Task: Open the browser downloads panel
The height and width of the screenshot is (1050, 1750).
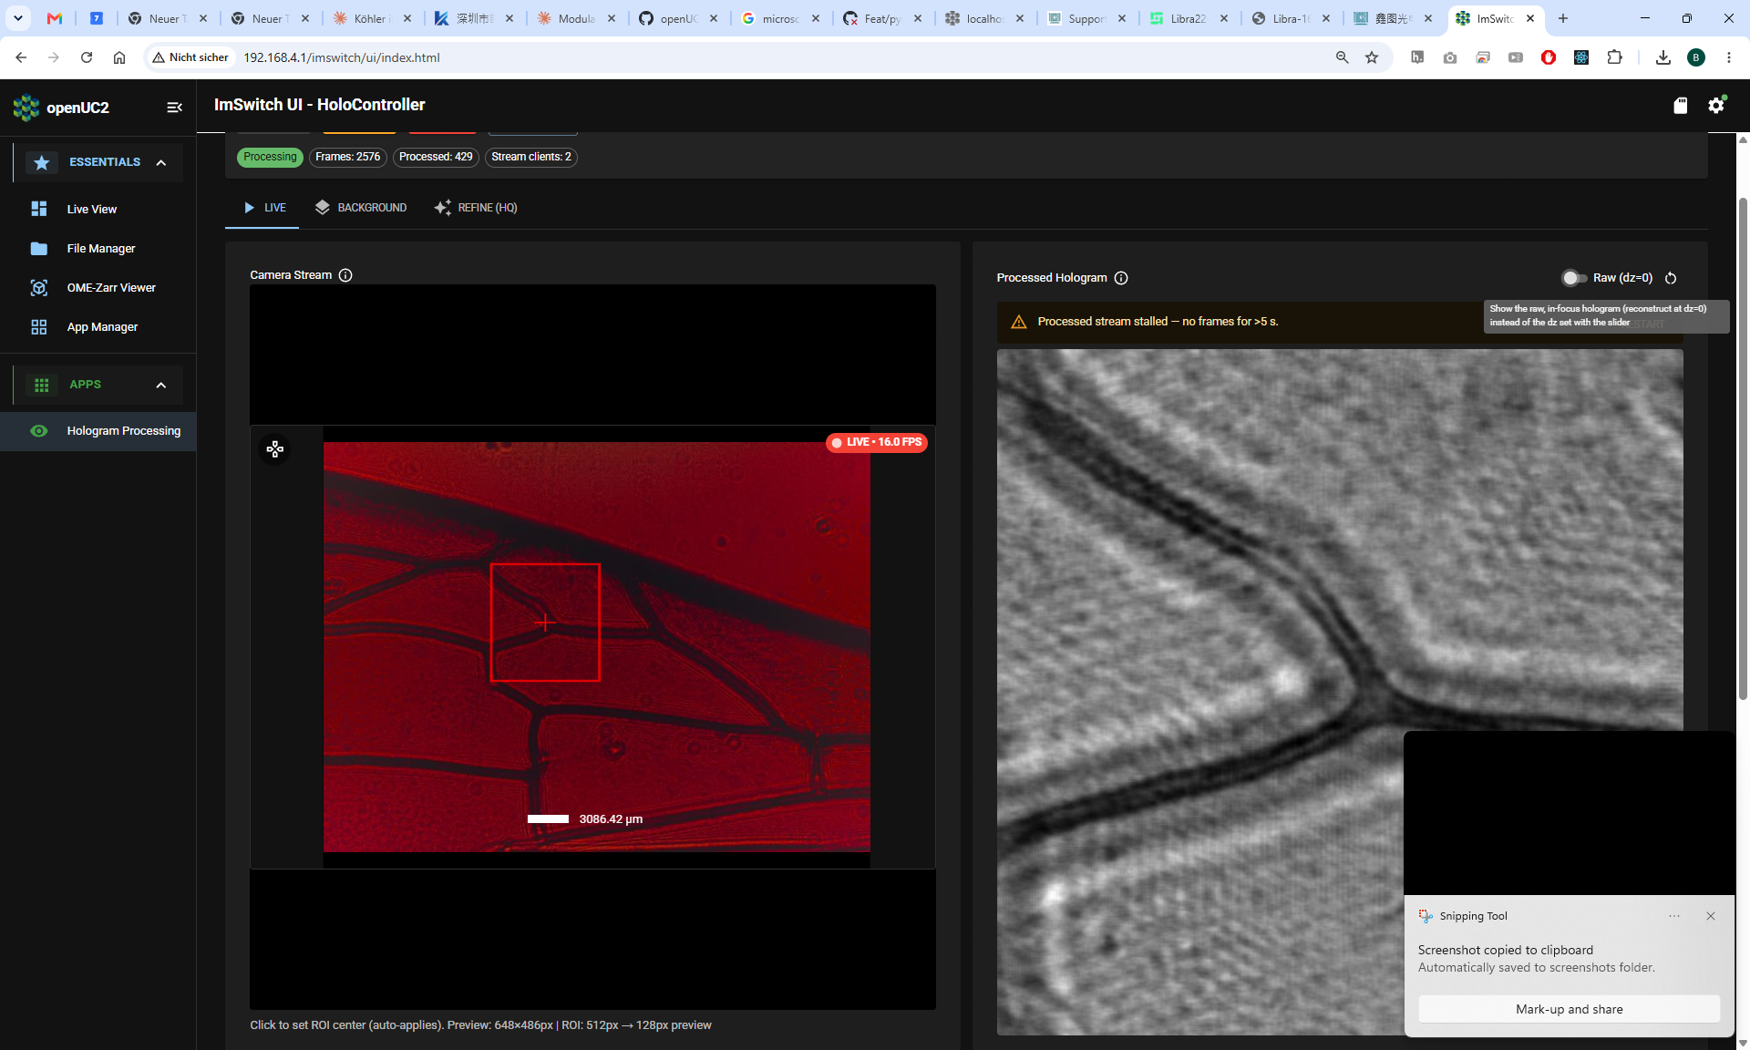Action: click(x=1663, y=57)
